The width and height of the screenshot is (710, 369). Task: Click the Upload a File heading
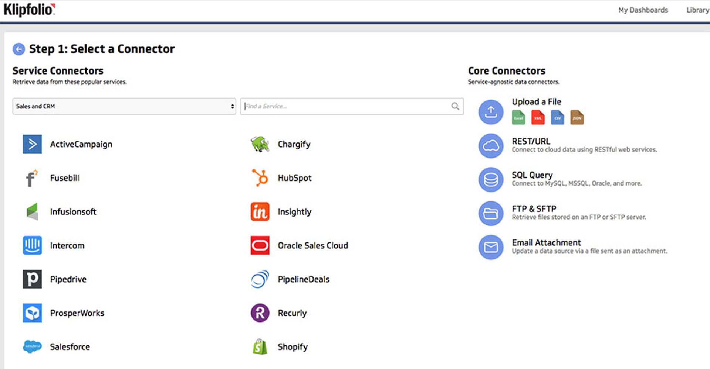tap(537, 102)
